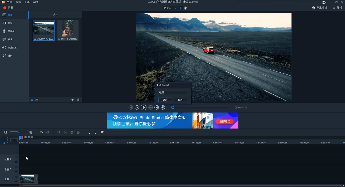The height and width of the screenshot is (187, 345).
Task: Click the 立即购买 buy now button
Action: (x=225, y=122)
